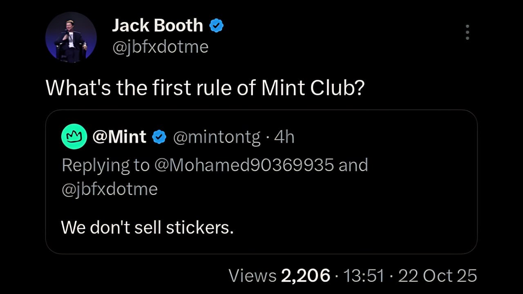
Task: Click the verified badge next to @Mint
Action: (159, 137)
